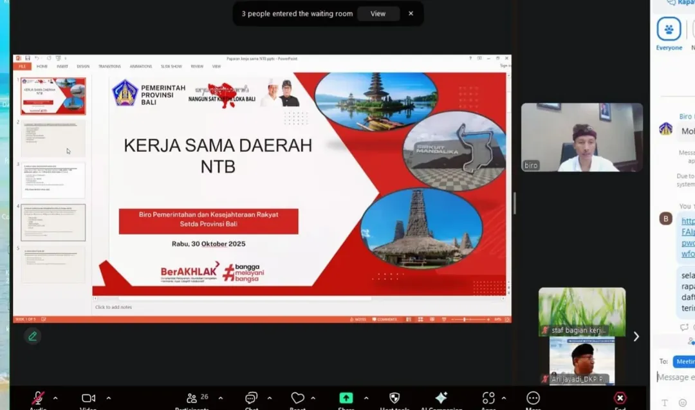Click the React heart icon
Viewport: 695px width, 410px height.
pos(297,398)
